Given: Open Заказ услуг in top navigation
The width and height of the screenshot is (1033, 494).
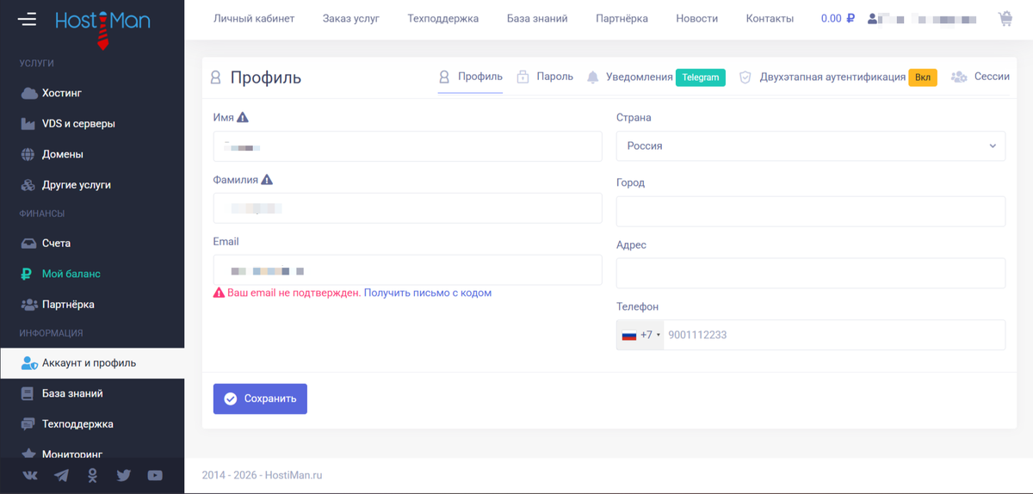Looking at the screenshot, I should point(351,18).
